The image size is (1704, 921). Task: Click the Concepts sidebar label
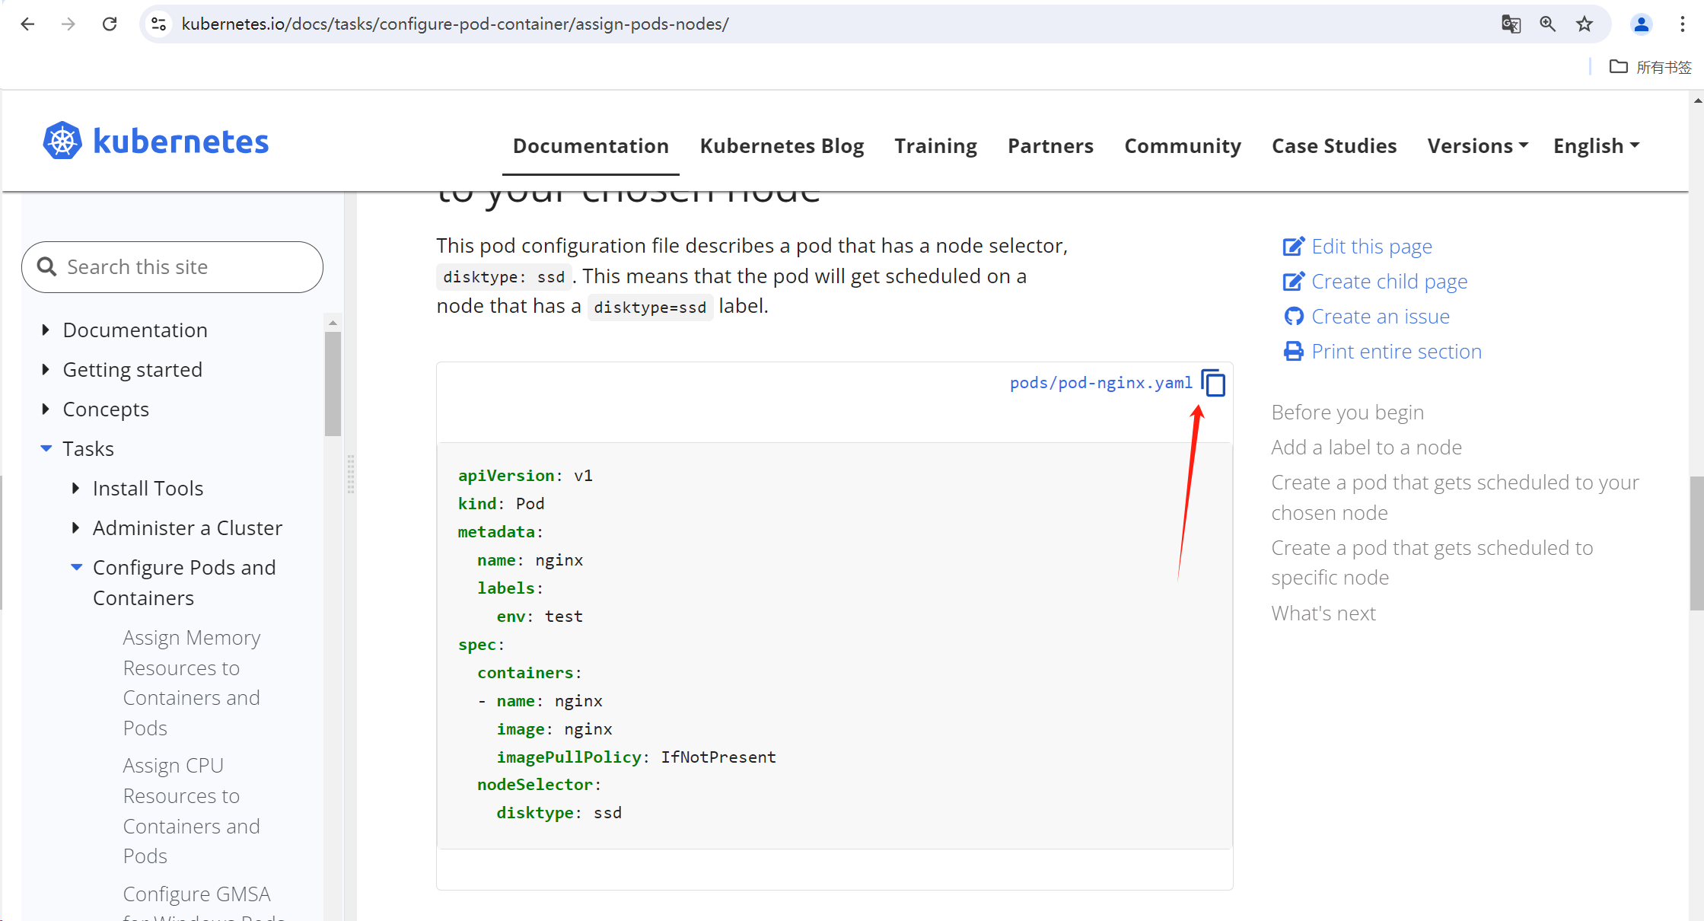pos(106,409)
